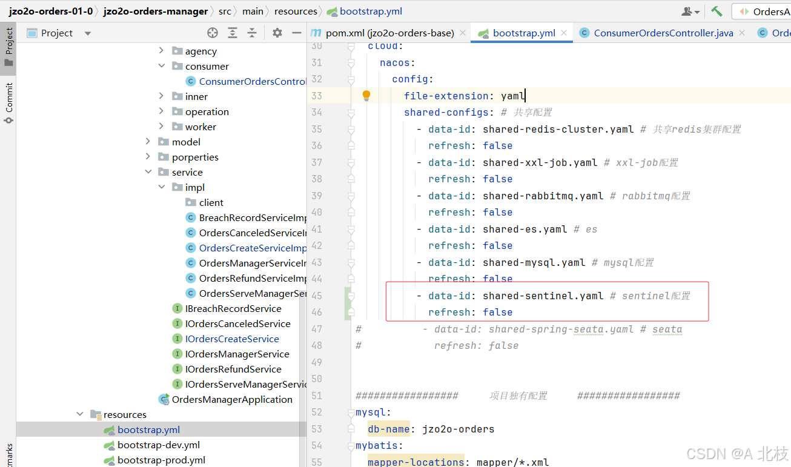Expand the agency folder

(x=161, y=51)
